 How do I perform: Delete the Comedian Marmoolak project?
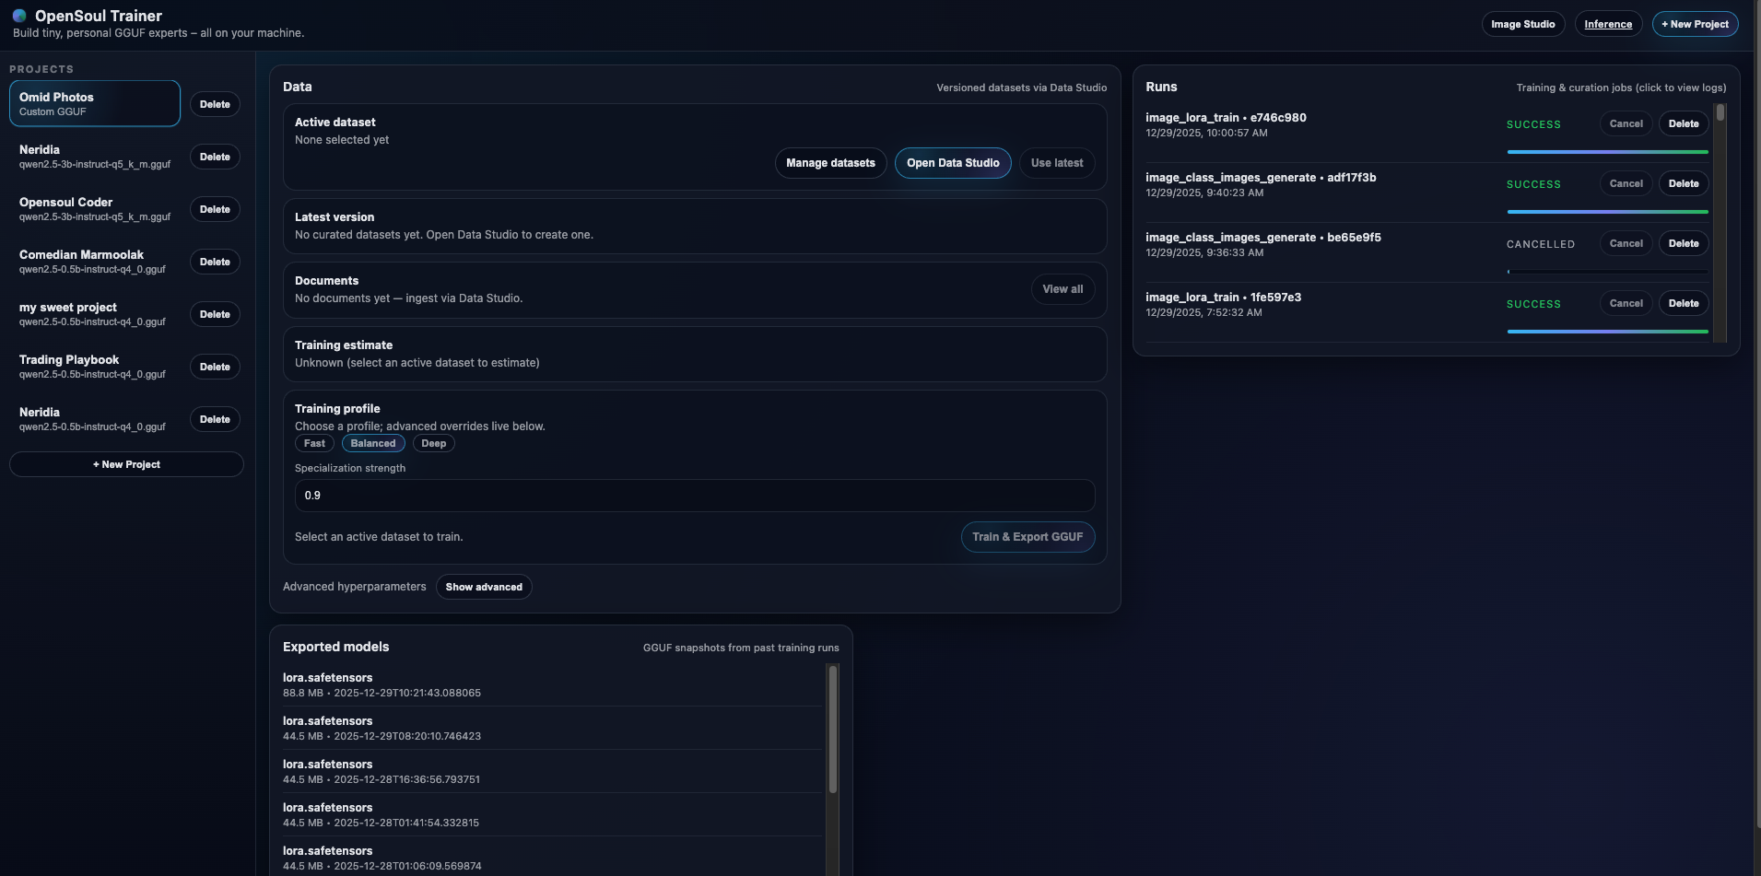pos(215,262)
